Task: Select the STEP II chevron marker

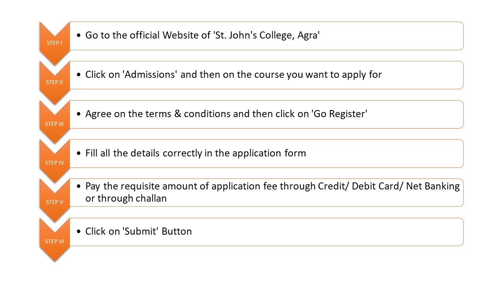Action: tap(55, 82)
